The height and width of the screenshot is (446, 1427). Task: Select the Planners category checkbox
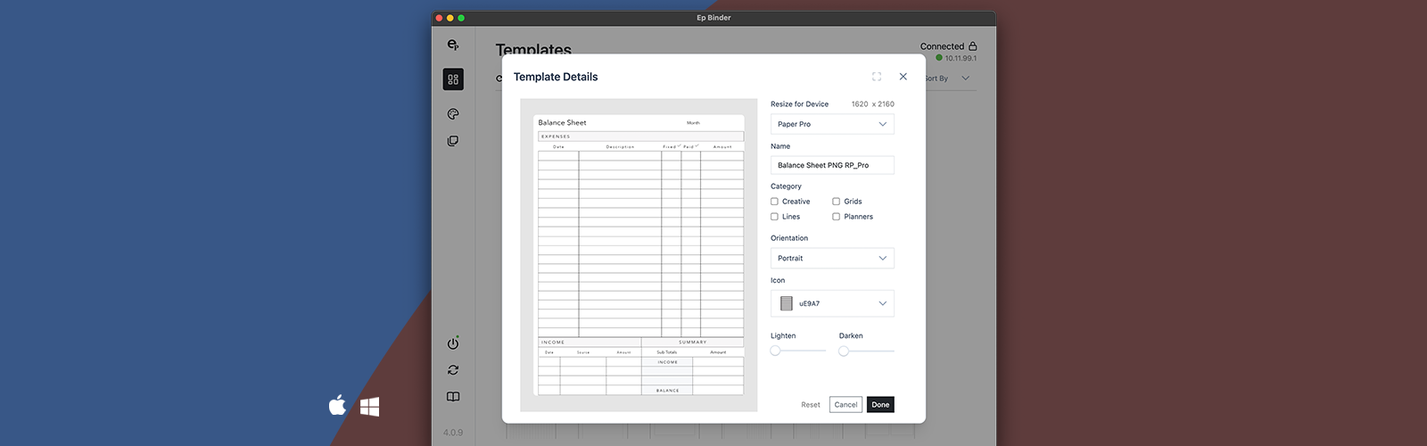837,217
